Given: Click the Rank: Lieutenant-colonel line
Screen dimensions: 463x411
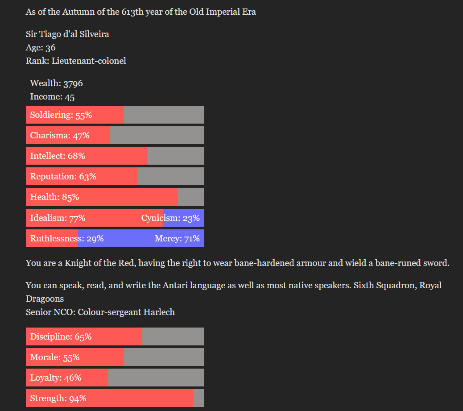Looking at the screenshot, I should tap(76, 61).
